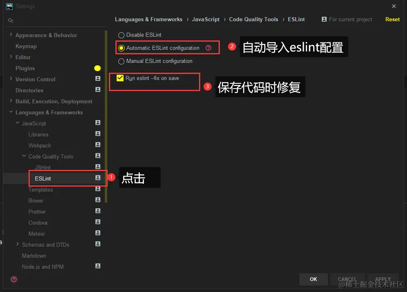This screenshot has height=292, width=407.
Task: Click the For current project label
Action: coord(350,19)
